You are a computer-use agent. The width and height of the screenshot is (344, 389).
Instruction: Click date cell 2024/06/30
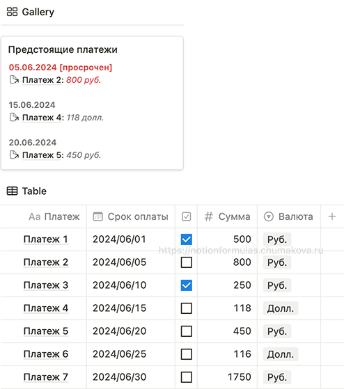click(x=131, y=377)
